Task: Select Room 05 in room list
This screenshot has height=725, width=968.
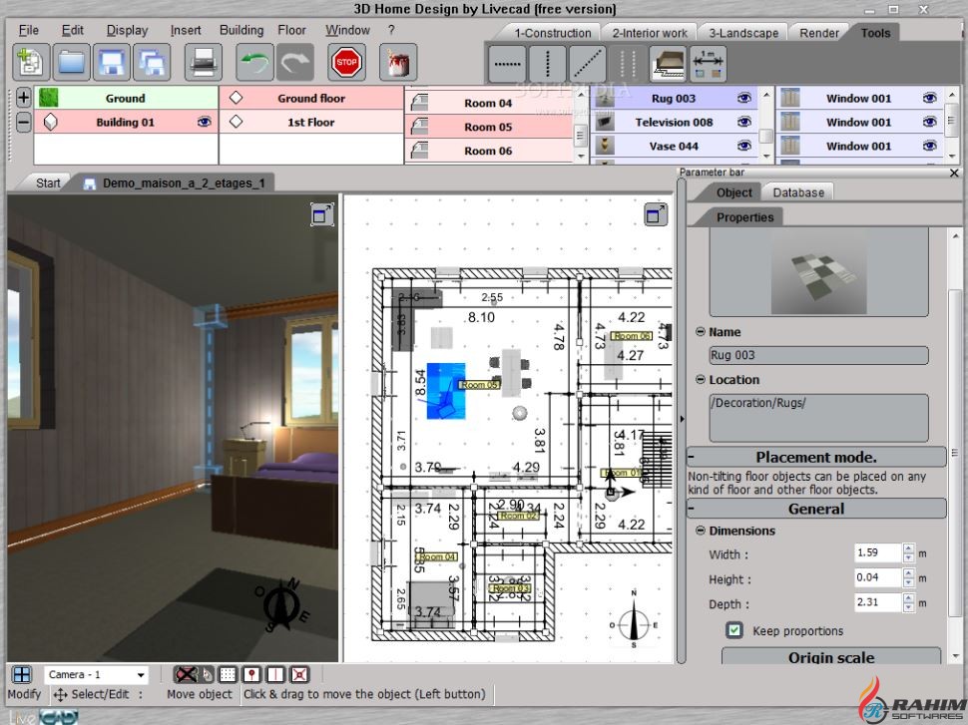Action: pos(489,127)
